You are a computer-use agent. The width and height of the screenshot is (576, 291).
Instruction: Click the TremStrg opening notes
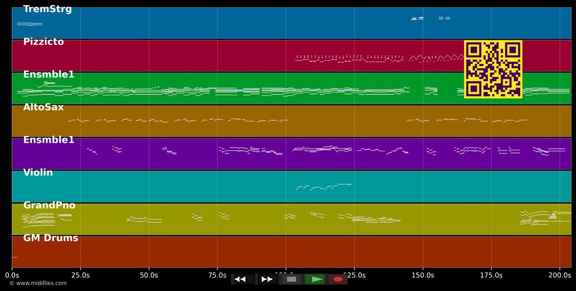[x=30, y=24]
